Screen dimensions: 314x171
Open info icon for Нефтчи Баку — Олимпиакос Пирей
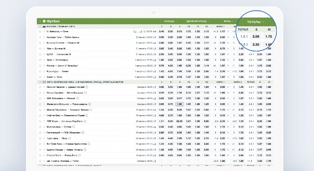[x=87, y=115]
